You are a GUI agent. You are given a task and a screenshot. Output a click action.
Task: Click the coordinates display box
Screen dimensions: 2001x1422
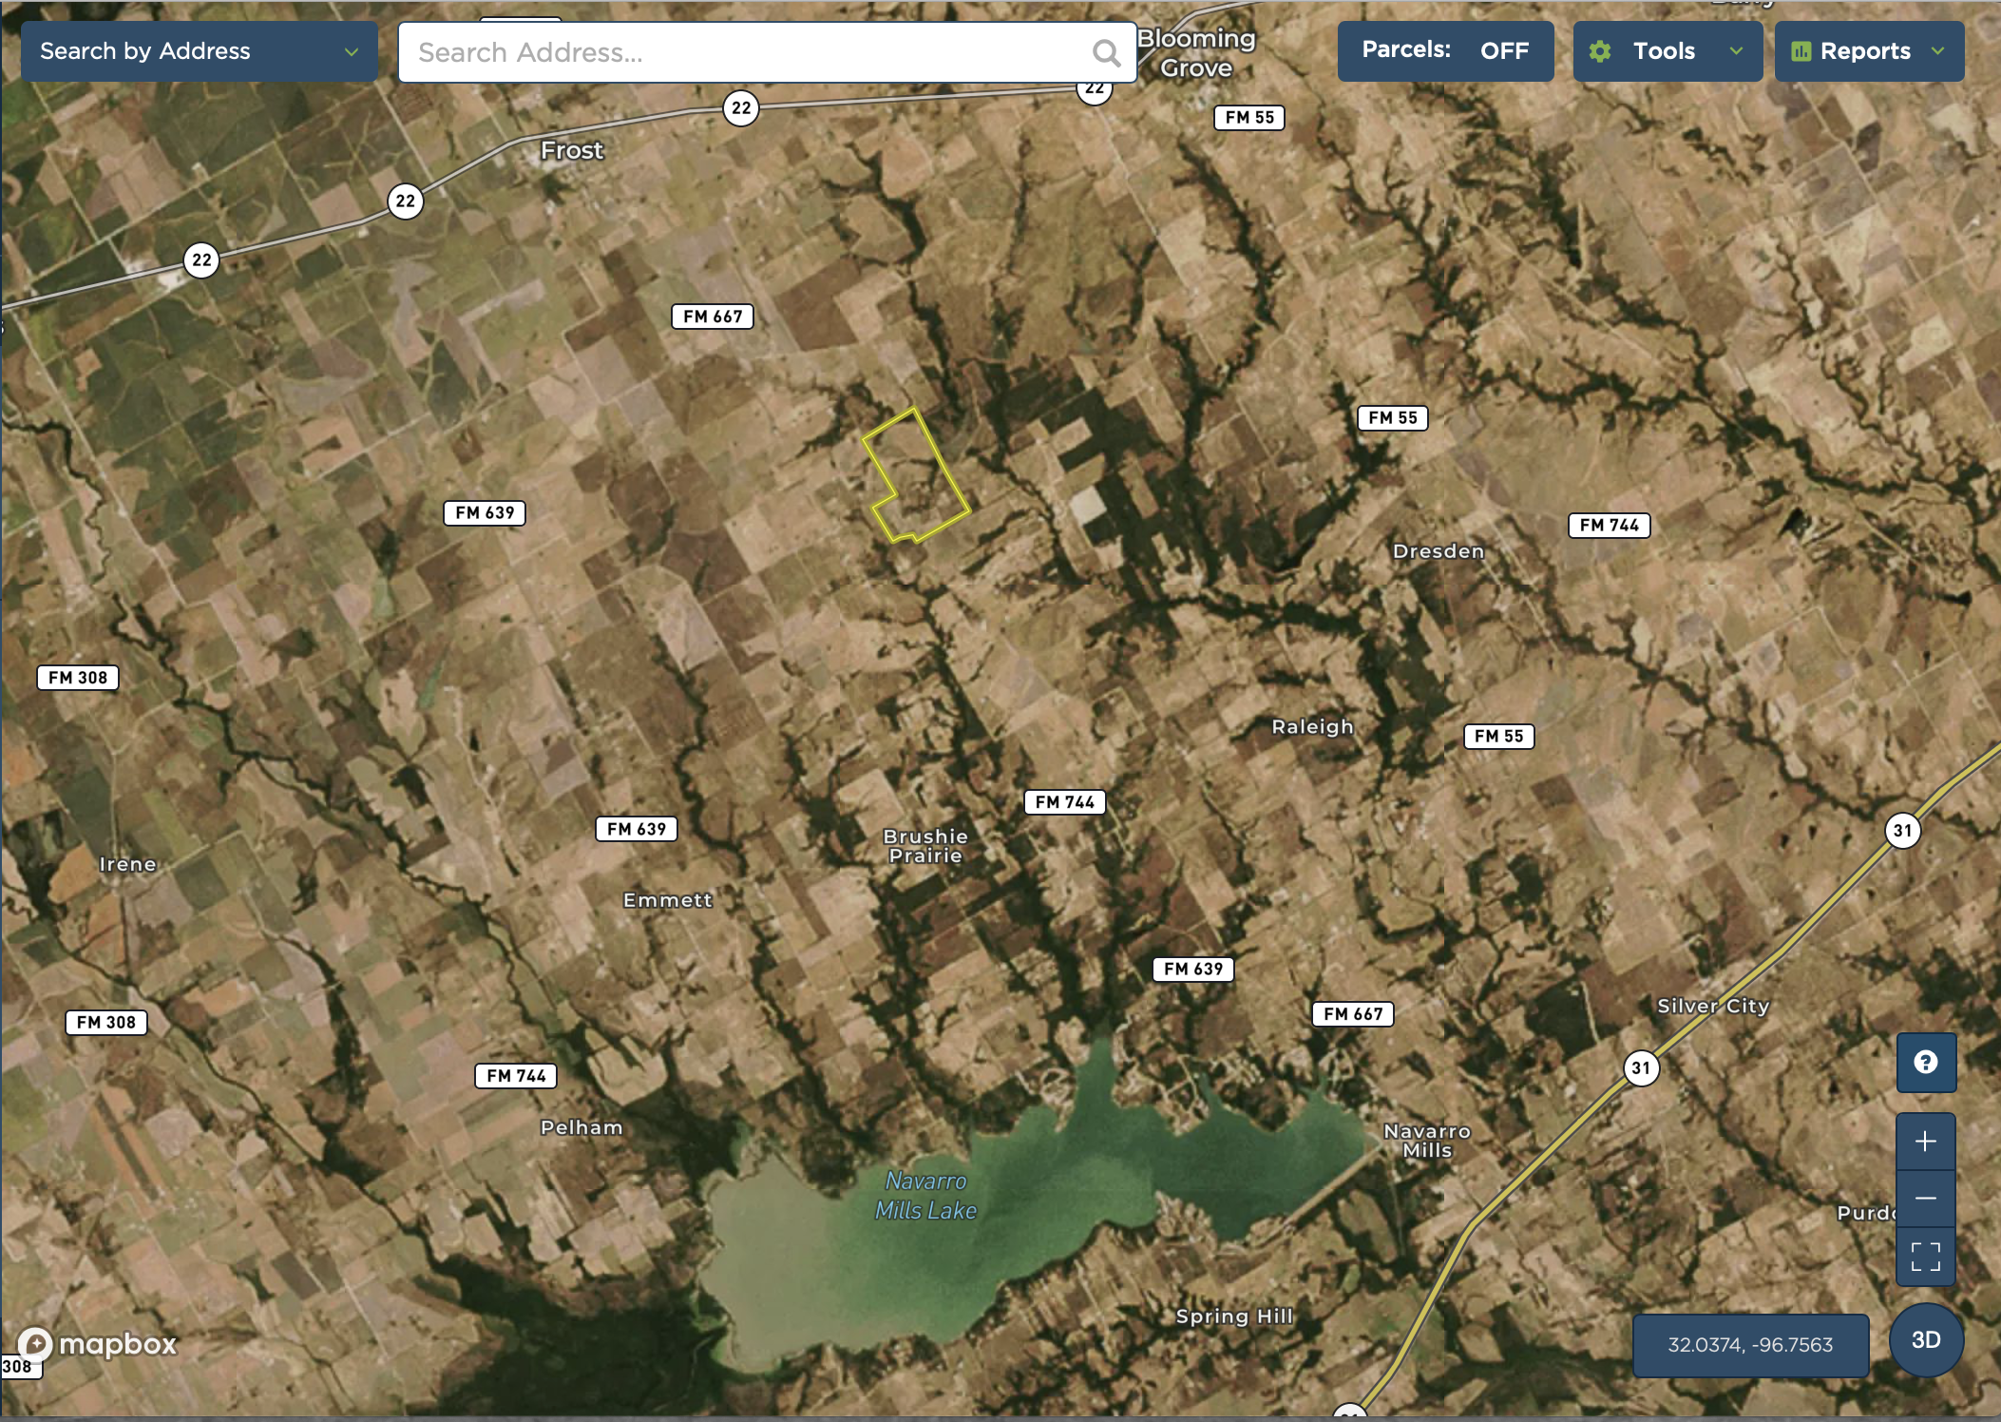[1750, 1345]
